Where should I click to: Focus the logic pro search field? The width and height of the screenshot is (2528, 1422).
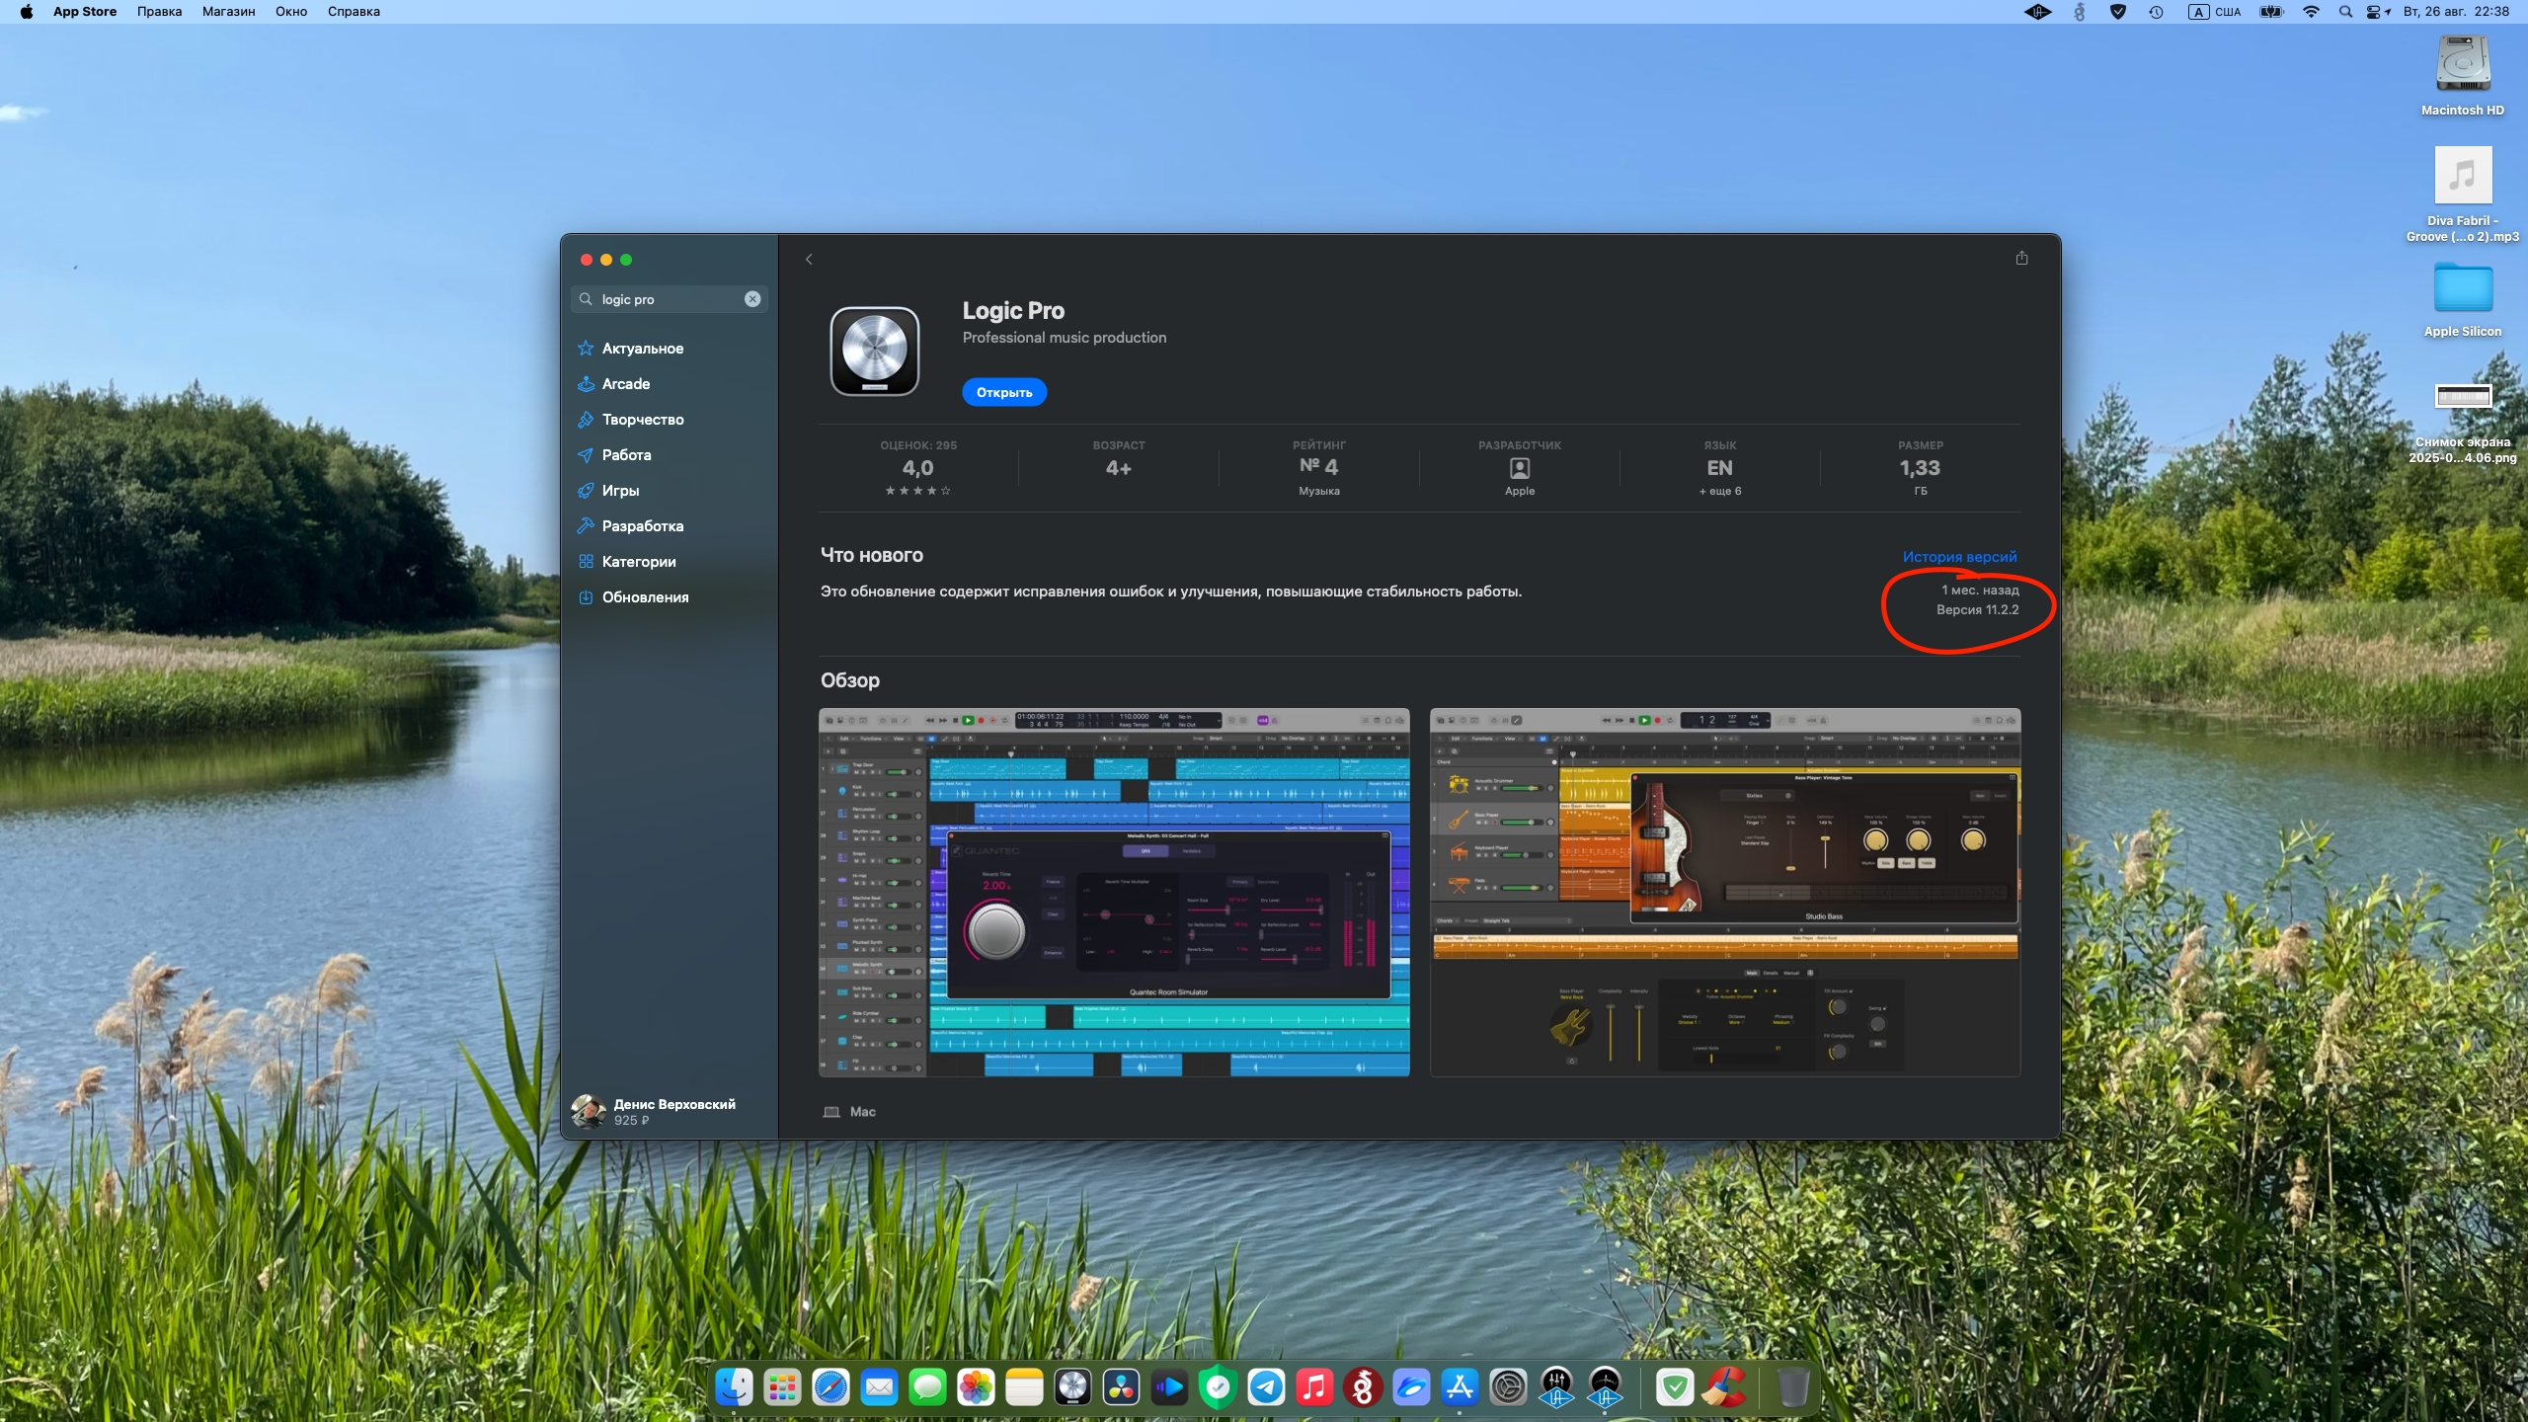pyautogui.click(x=670, y=299)
